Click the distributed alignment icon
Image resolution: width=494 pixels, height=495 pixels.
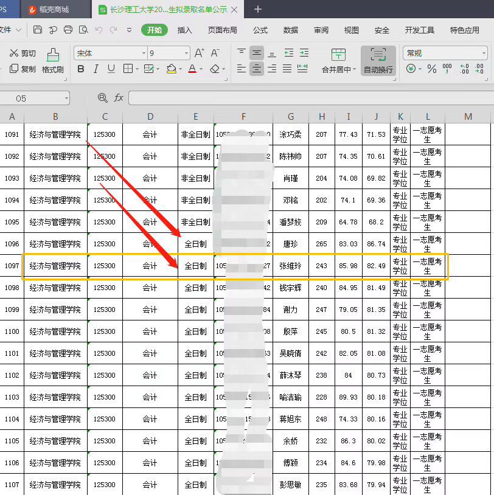pos(302,69)
